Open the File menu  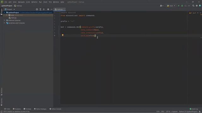coord(6,2)
